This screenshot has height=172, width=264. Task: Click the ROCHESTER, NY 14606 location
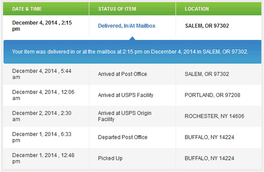pyautogui.click(x=215, y=116)
